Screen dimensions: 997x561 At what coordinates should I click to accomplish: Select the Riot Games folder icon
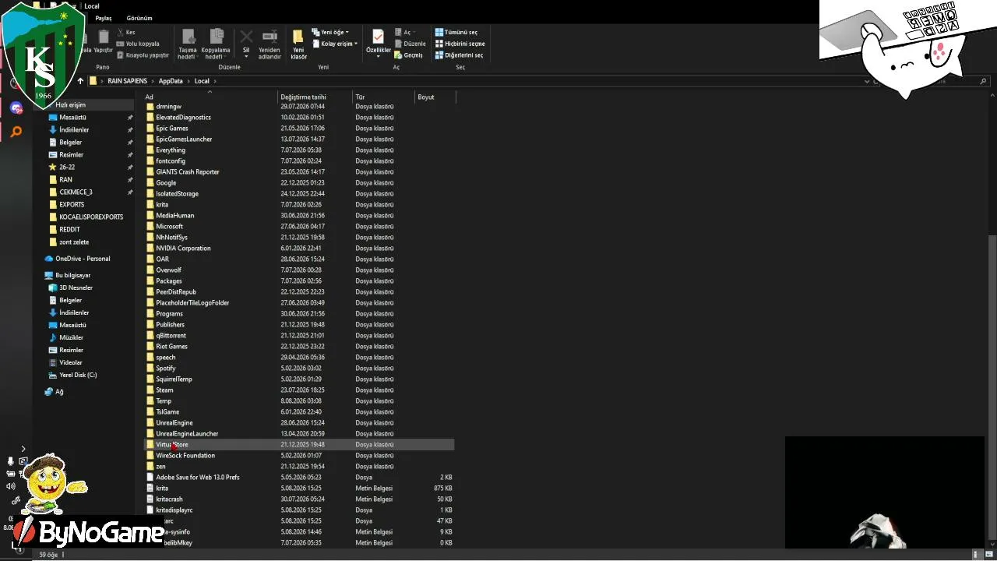(x=150, y=347)
